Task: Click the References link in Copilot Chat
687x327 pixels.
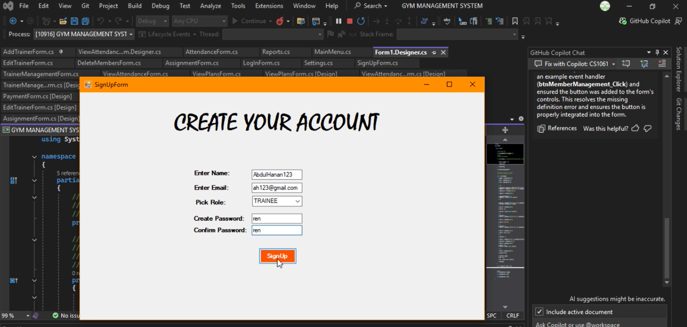Action: click(562, 128)
